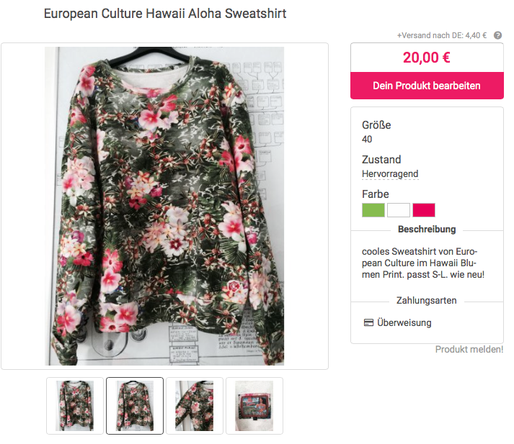Click the bank transfer card icon
The width and height of the screenshot is (514, 444).
(x=368, y=322)
